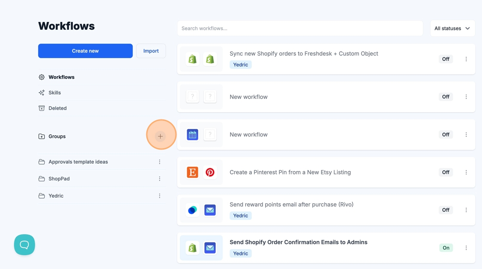Click the Search workflows input field
Image resolution: width=482 pixels, height=269 pixels.
(x=300, y=28)
